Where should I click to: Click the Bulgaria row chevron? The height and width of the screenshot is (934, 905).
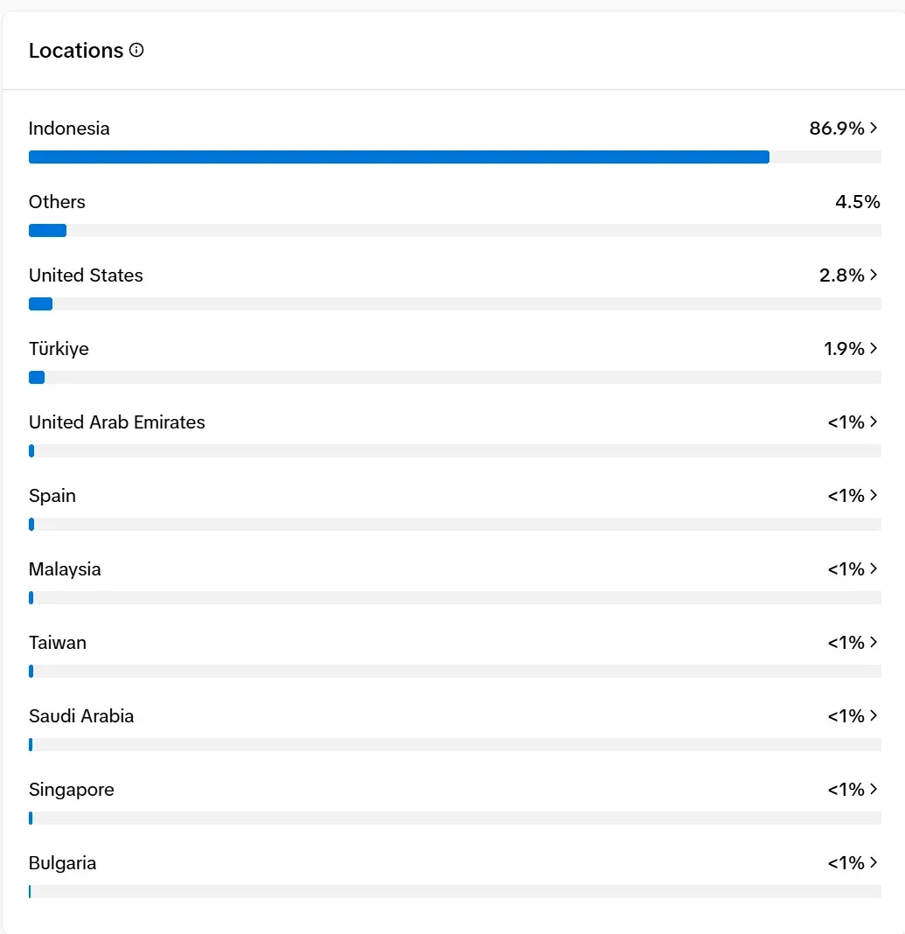coord(874,863)
